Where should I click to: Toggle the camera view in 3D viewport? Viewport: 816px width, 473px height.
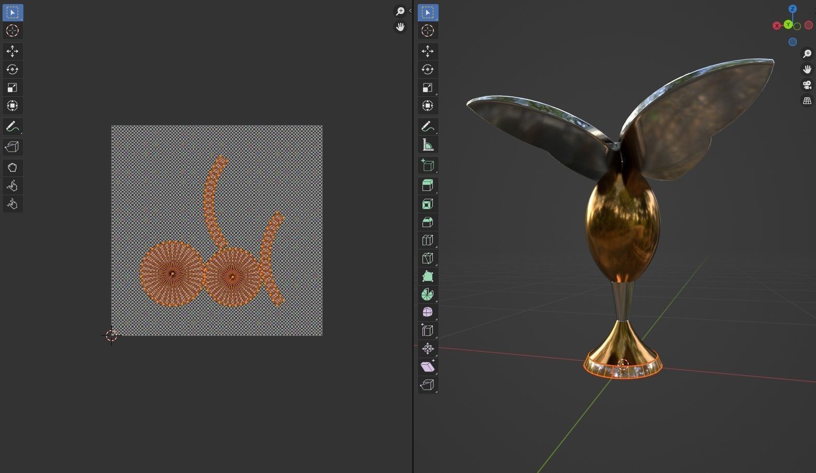coord(807,85)
